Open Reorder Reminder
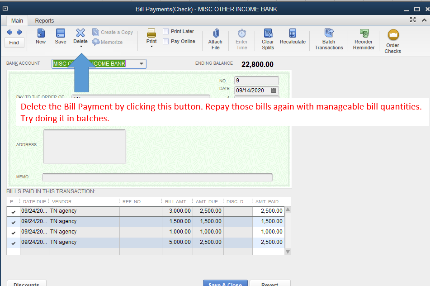Viewport: 430px width, 286px height. 364,39
